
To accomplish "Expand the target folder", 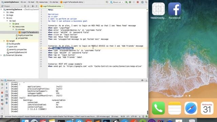I will tap(4, 41).
